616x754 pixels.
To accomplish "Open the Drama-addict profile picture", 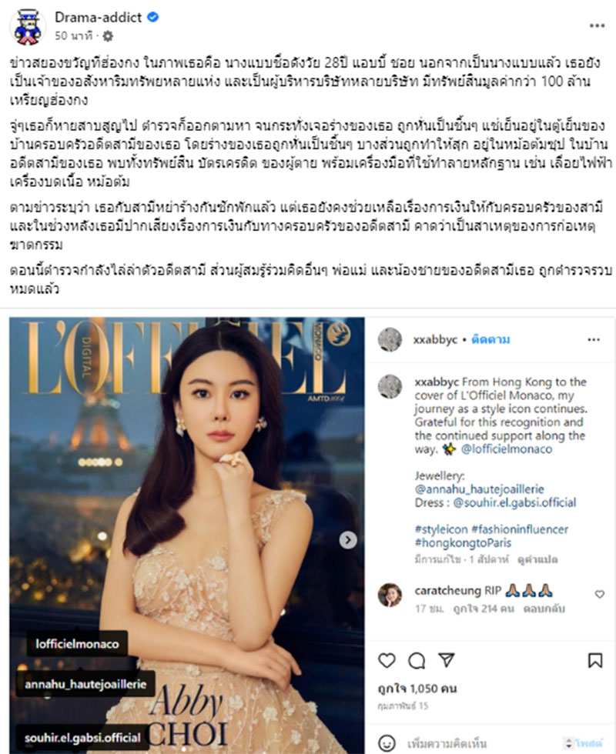I will (28, 28).
